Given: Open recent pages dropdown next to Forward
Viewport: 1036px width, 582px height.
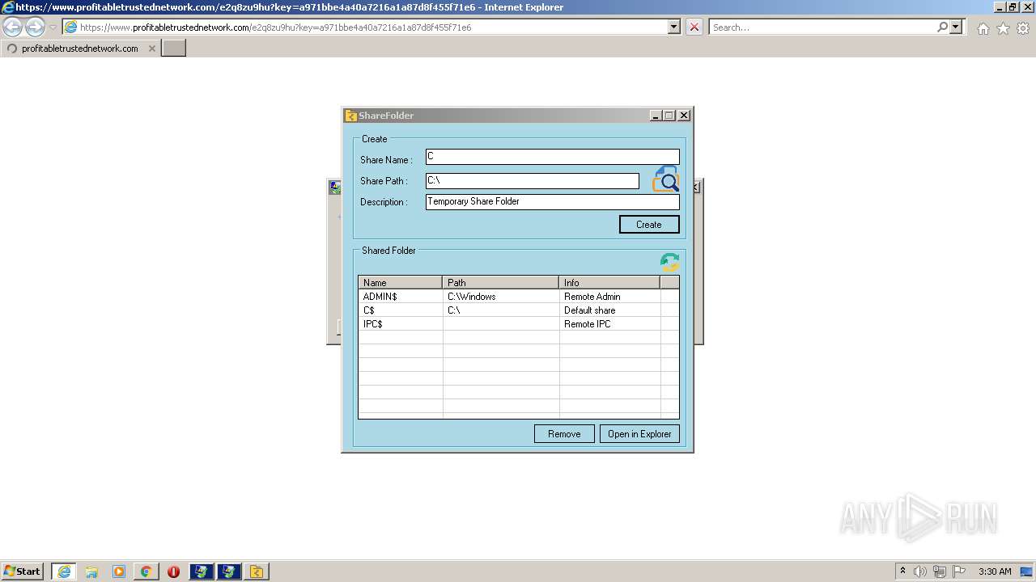Looking at the screenshot, I should [x=53, y=27].
